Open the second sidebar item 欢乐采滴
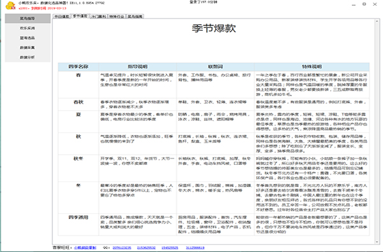The width and height of the screenshot is (383, 252). [x=27, y=28]
